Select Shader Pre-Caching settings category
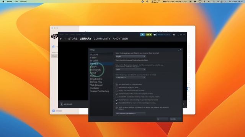This screenshot has width=245, height=137. pyautogui.click(x=100, y=91)
